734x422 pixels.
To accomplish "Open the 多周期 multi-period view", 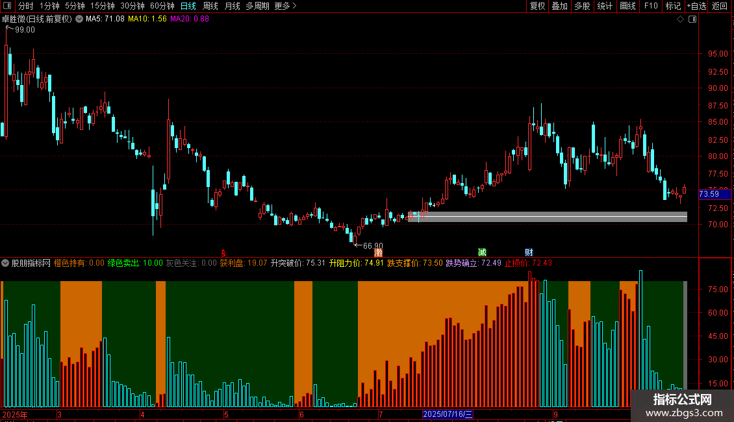I will tap(257, 6).
